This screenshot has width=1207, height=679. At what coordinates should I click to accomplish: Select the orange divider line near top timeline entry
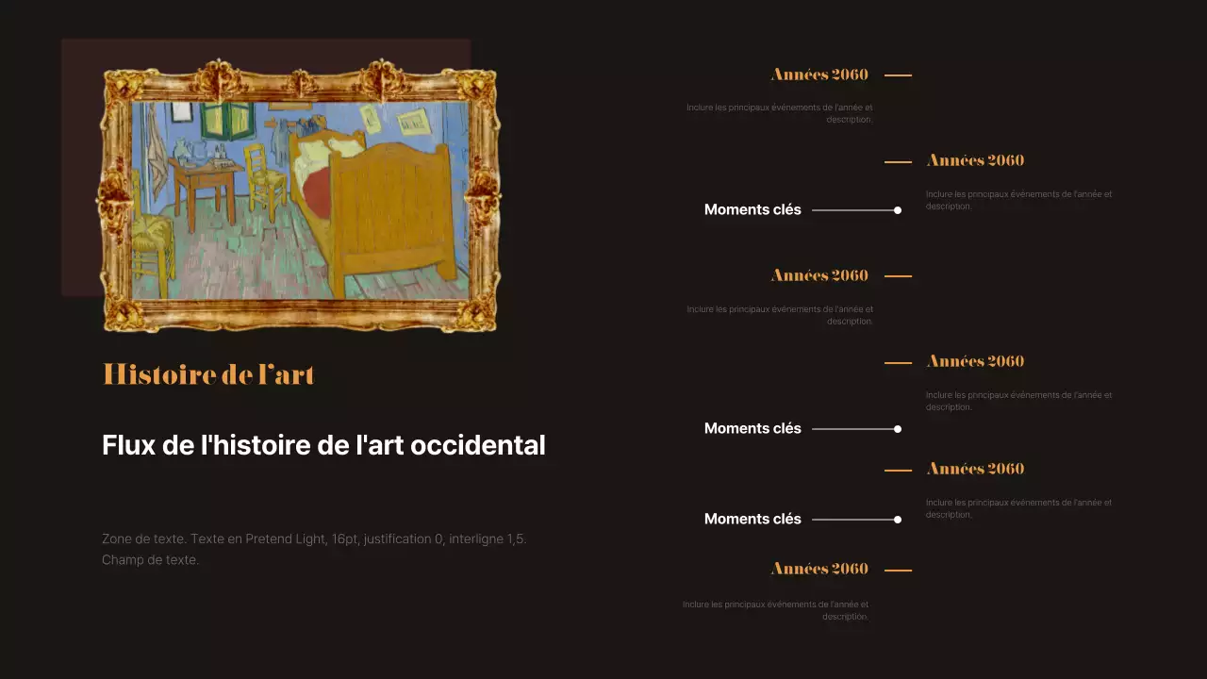896,75
